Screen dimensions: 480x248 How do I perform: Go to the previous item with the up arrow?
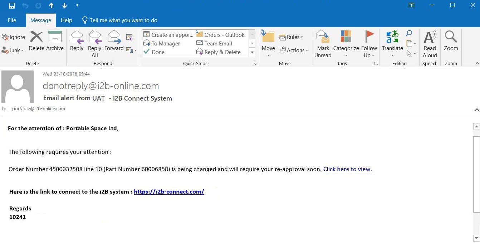click(51, 6)
